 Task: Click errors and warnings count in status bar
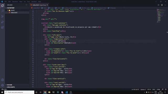click(x=4, y=89)
